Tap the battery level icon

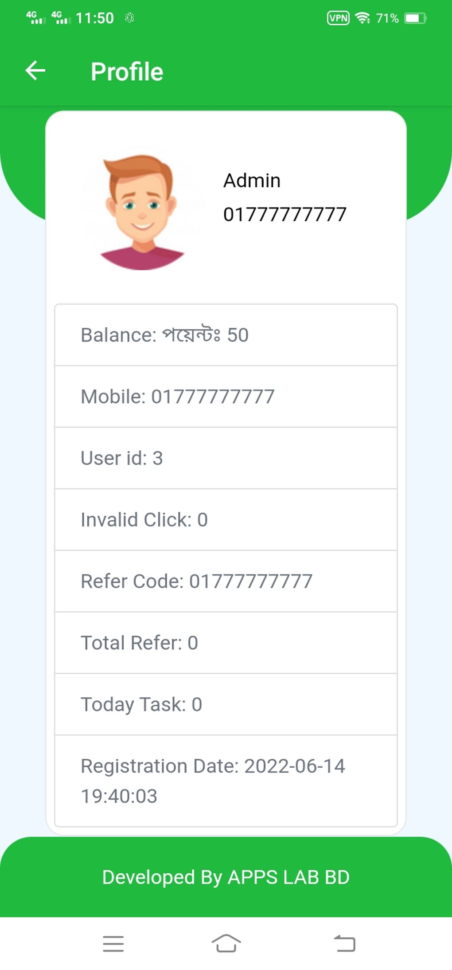point(415,18)
